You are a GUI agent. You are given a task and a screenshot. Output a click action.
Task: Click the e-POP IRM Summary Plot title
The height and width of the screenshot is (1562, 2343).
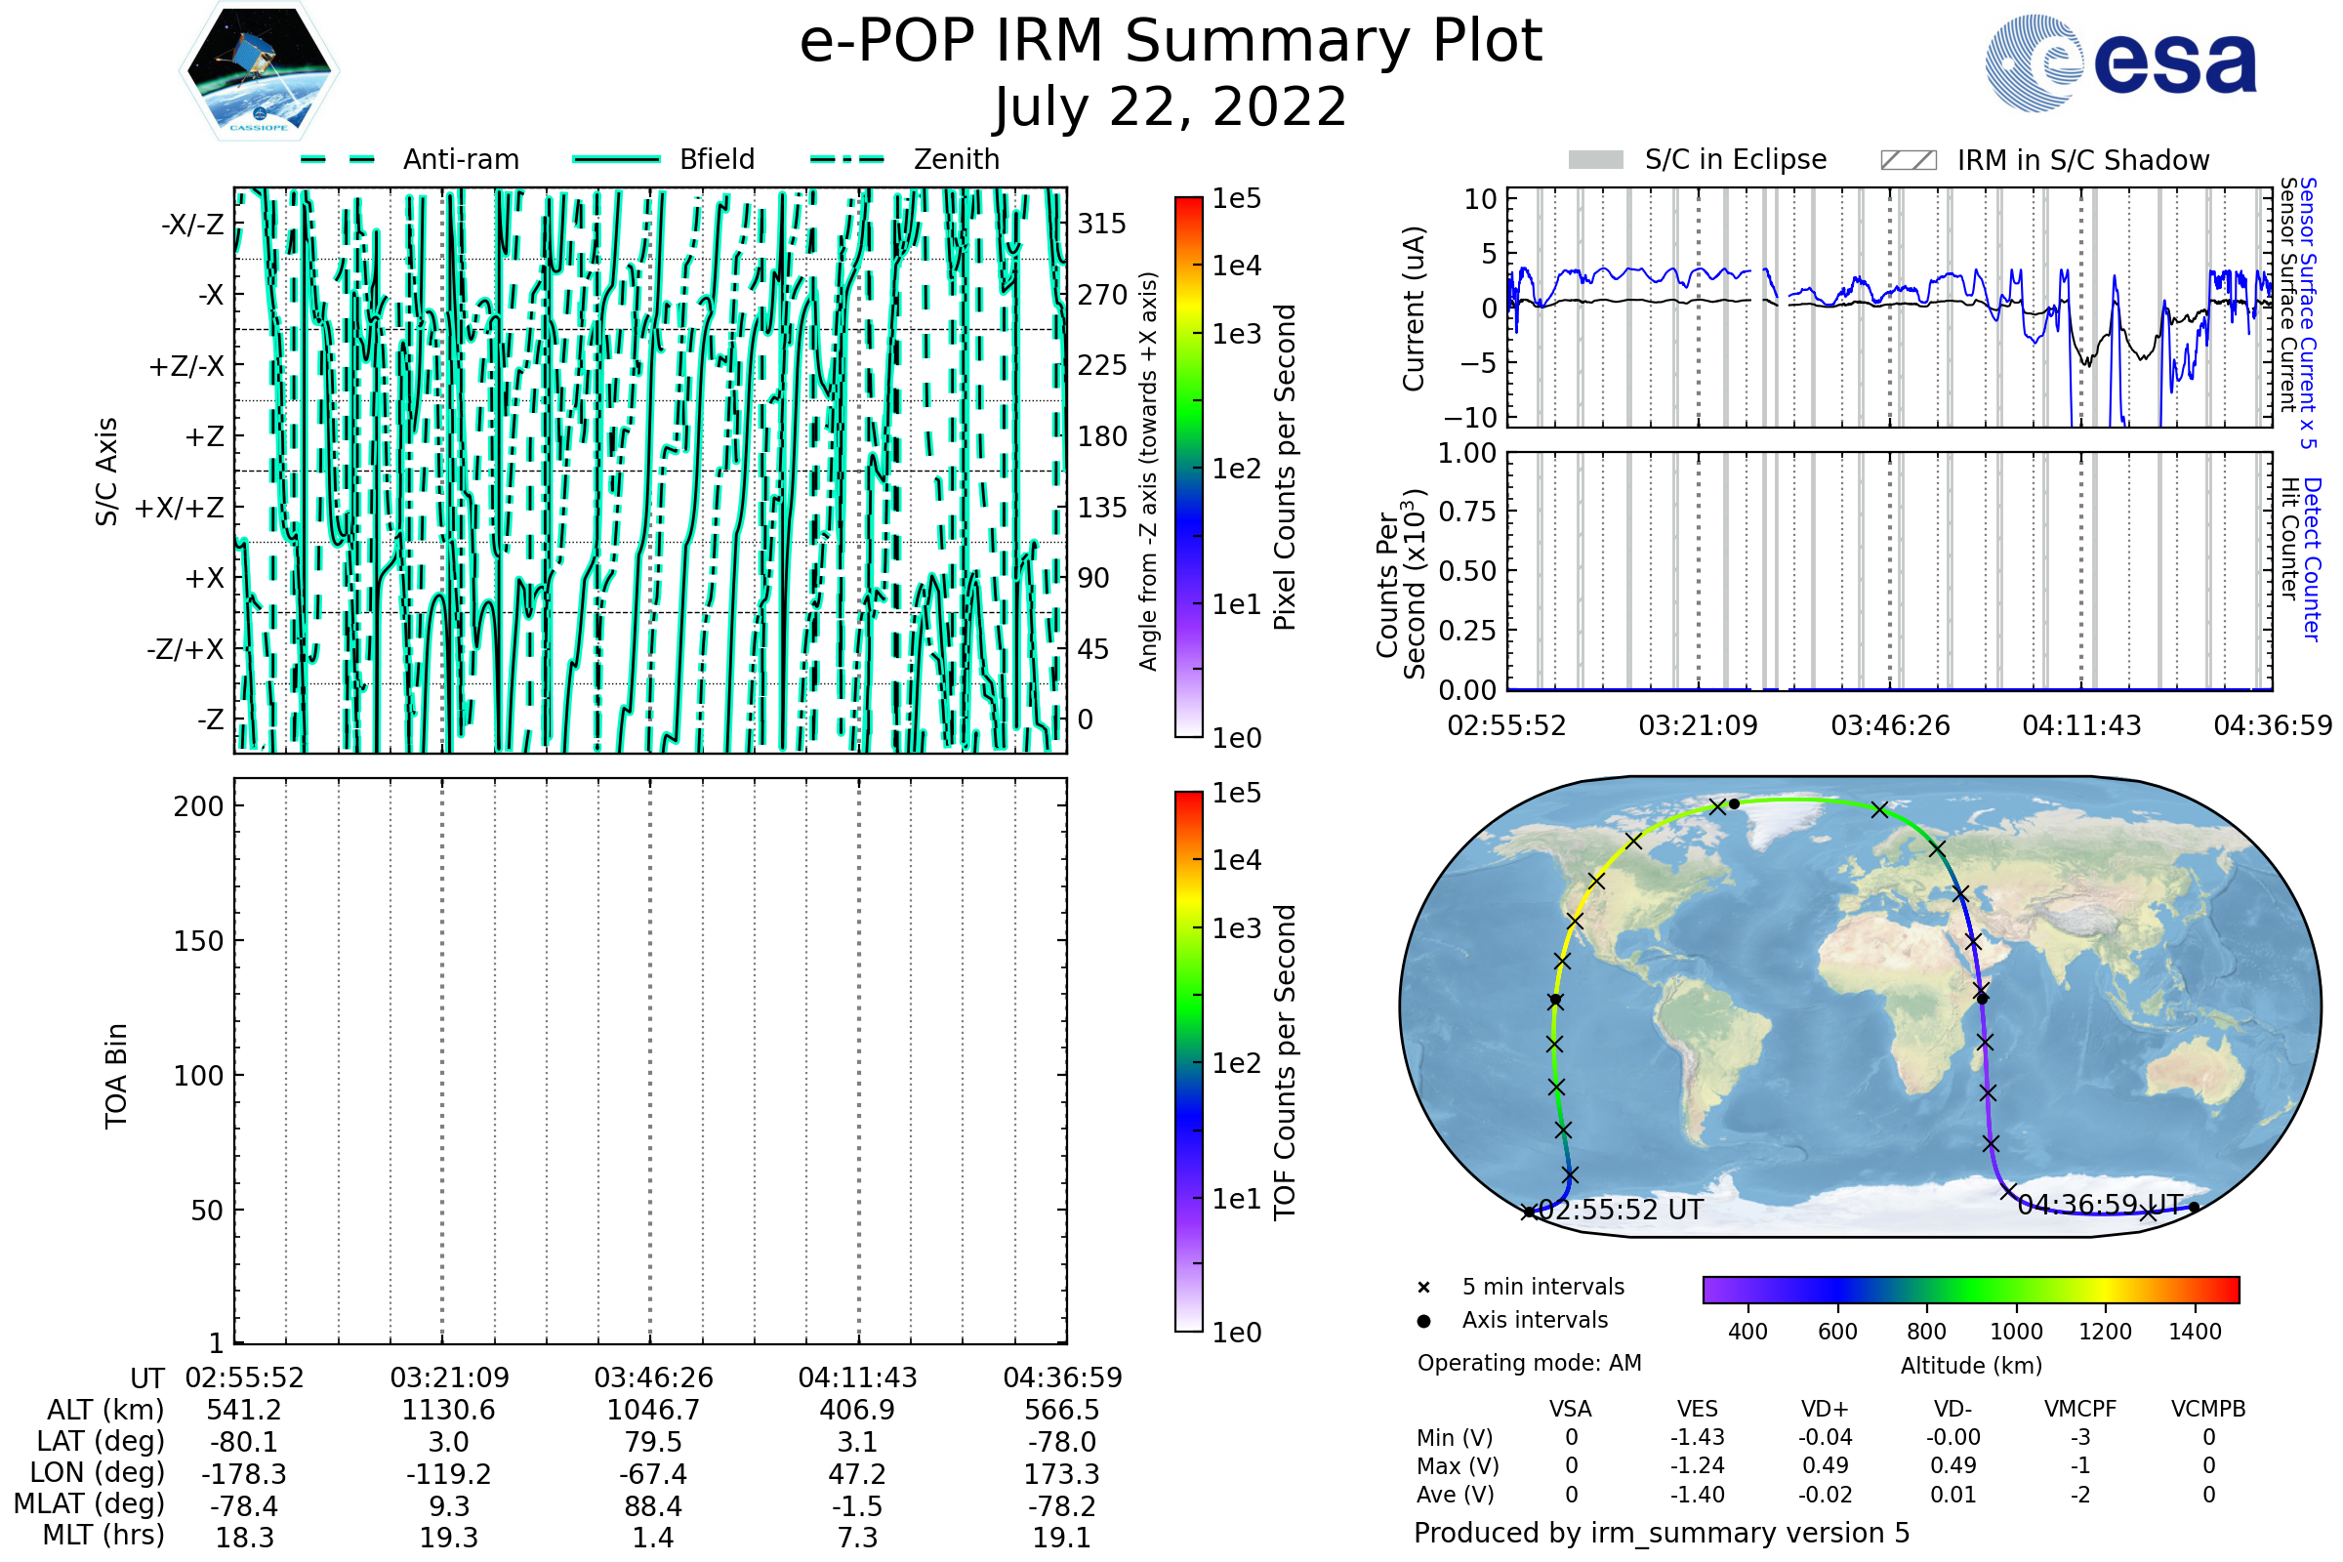(1171, 42)
